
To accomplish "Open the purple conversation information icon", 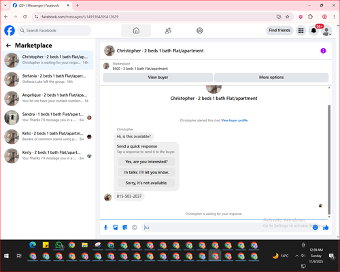I will pos(323,51).
